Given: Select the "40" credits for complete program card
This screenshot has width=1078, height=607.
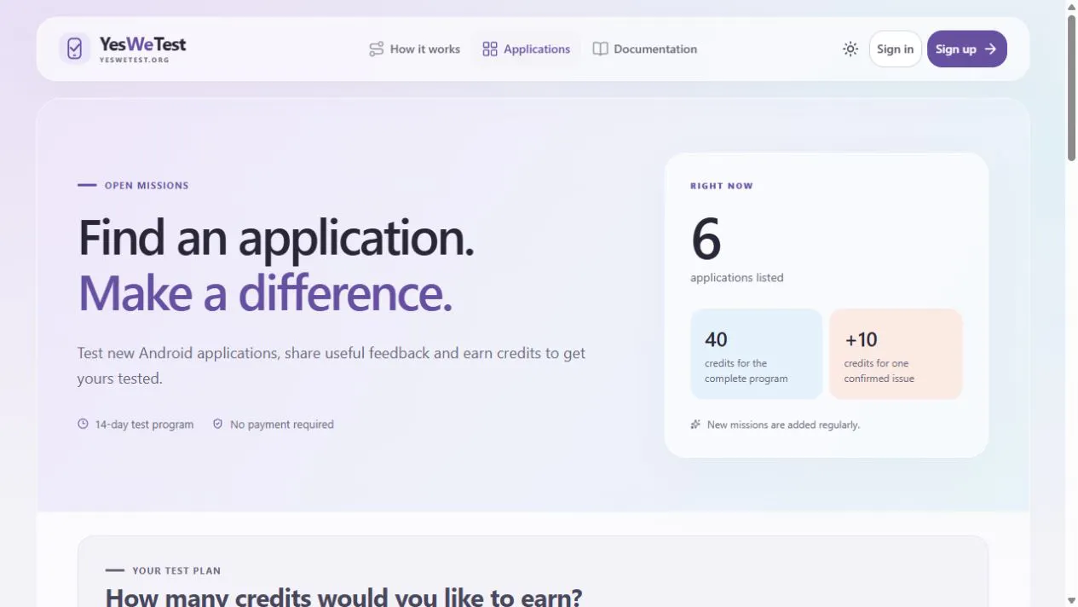Looking at the screenshot, I should coord(756,354).
